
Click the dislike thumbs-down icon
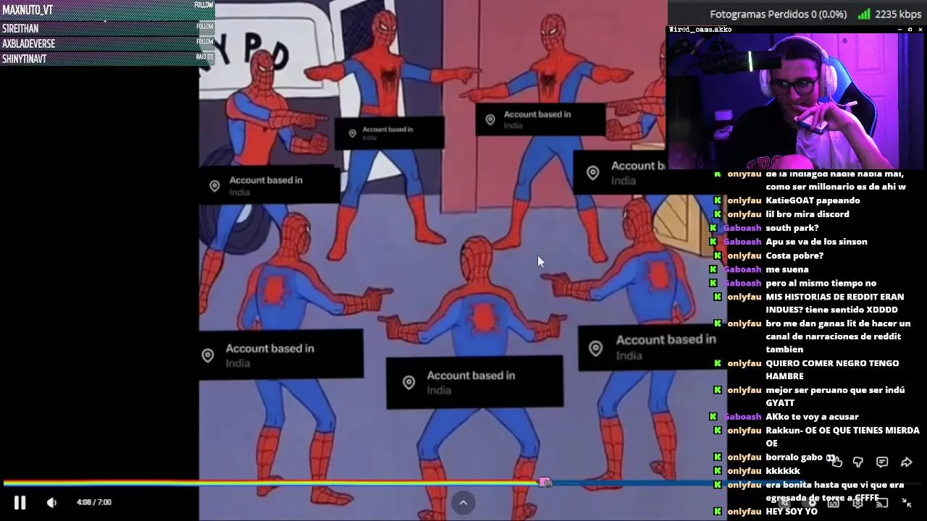[x=858, y=462]
